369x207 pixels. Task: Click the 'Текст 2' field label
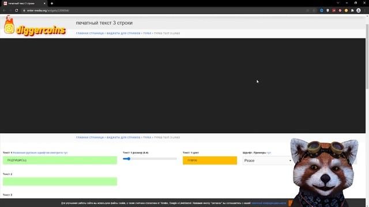coord(7,174)
